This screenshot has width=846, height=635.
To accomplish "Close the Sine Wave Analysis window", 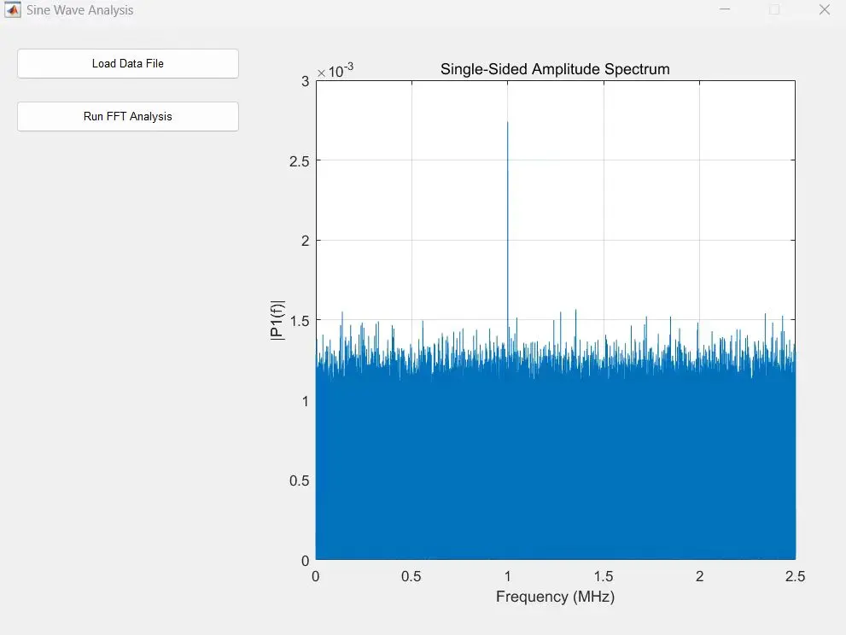I will point(825,9).
